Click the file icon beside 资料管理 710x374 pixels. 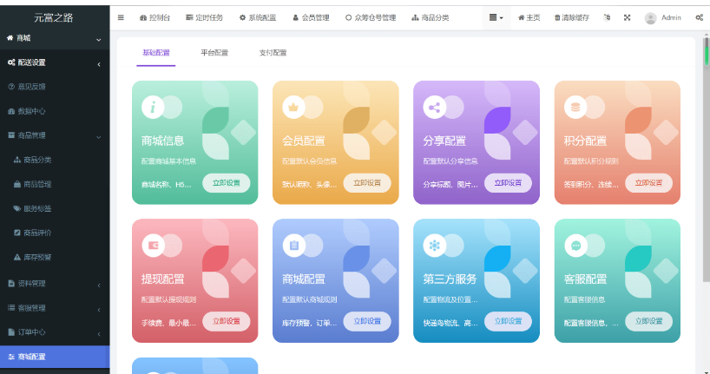11,284
